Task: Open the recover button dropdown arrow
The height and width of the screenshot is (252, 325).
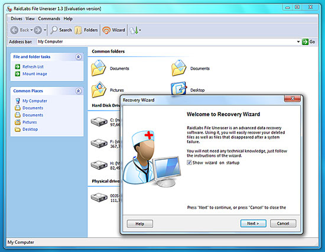Action: (x=140, y=30)
